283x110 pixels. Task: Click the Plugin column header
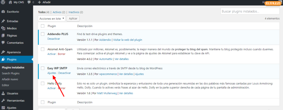tap(52, 26)
